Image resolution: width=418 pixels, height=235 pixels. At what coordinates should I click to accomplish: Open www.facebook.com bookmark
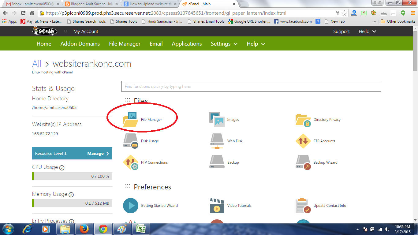293,21
